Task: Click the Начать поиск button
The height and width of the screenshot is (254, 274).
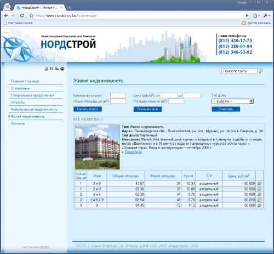Action: point(88,109)
